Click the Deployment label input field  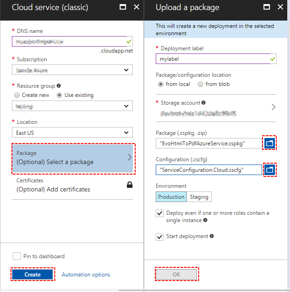212,59
